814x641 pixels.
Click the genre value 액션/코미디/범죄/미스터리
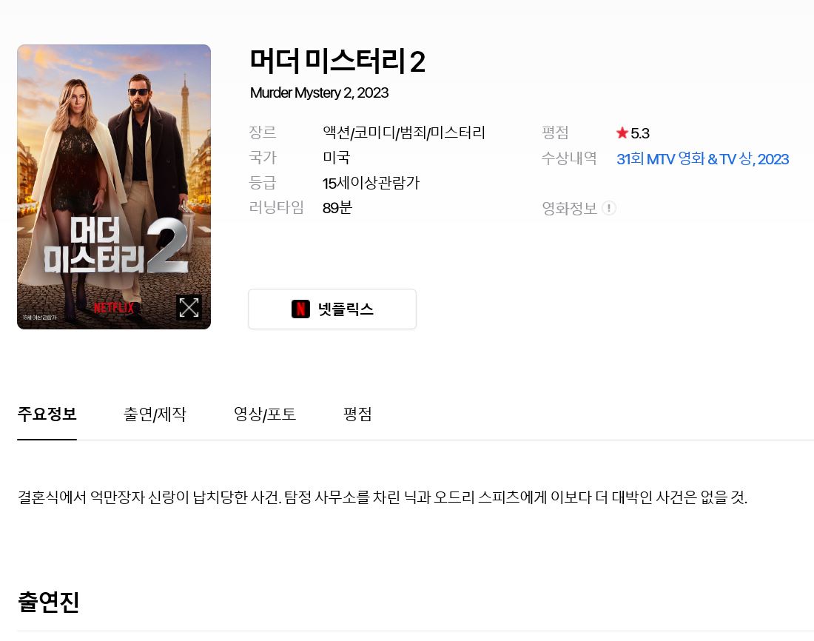click(404, 133)
